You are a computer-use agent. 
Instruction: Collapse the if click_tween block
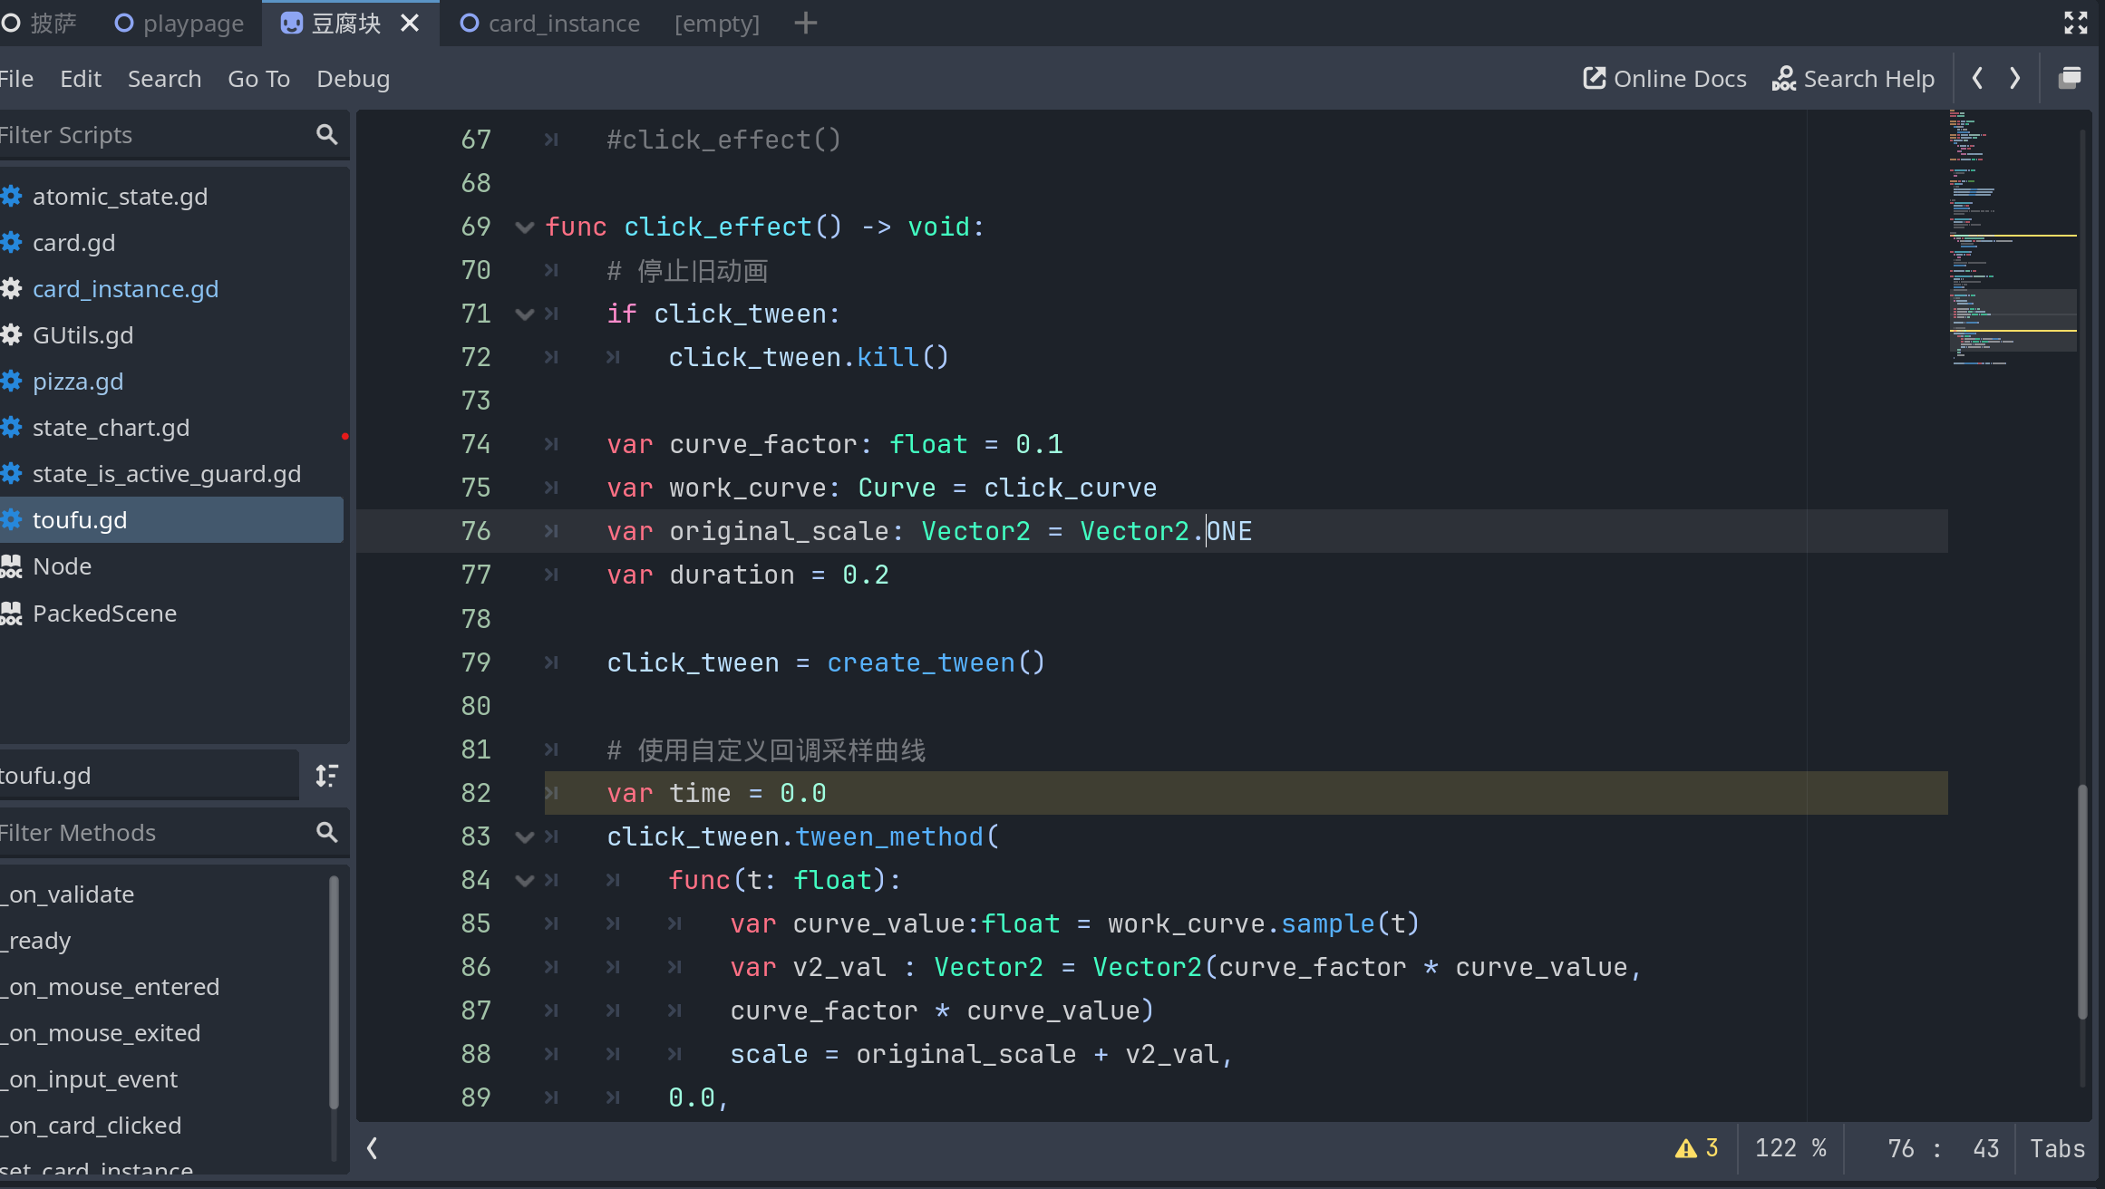pos(524,314)
